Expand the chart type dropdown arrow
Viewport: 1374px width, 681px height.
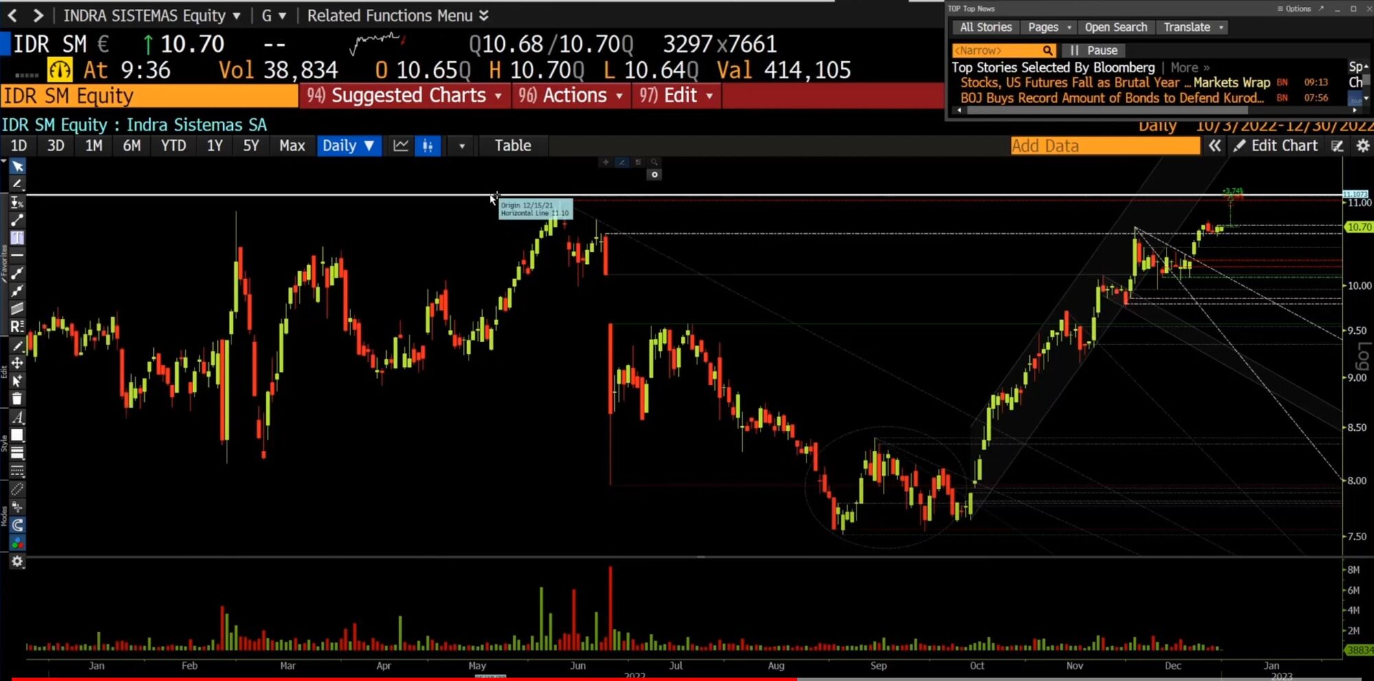pyautogui.click(x=462, y=146)
